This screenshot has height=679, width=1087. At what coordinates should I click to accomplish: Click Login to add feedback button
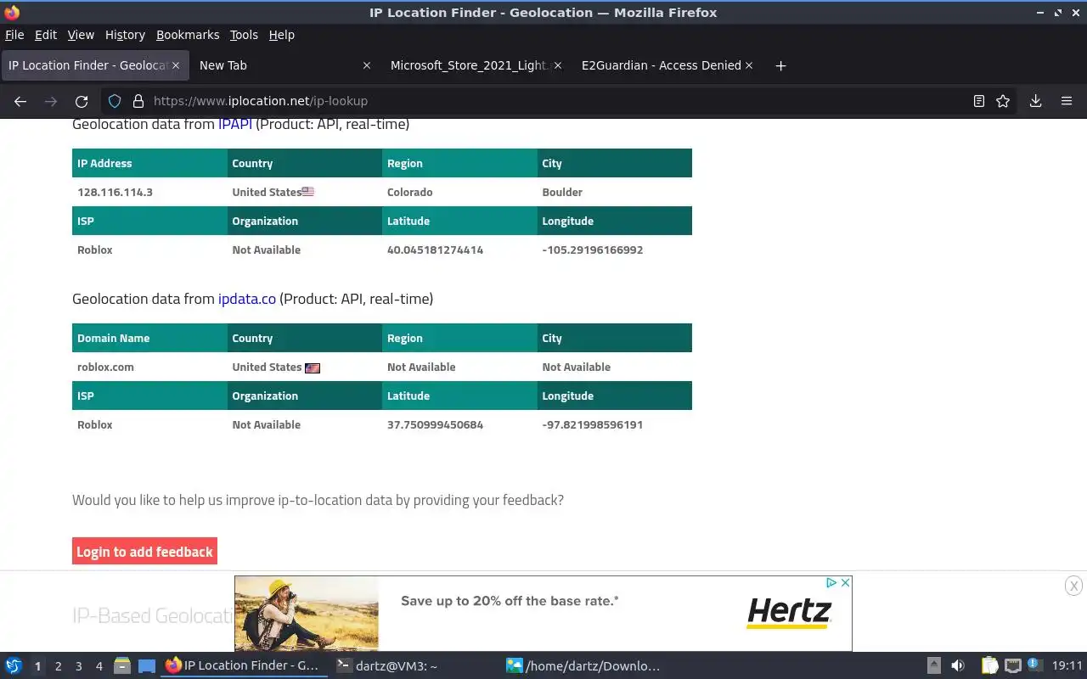pos(144,552)
